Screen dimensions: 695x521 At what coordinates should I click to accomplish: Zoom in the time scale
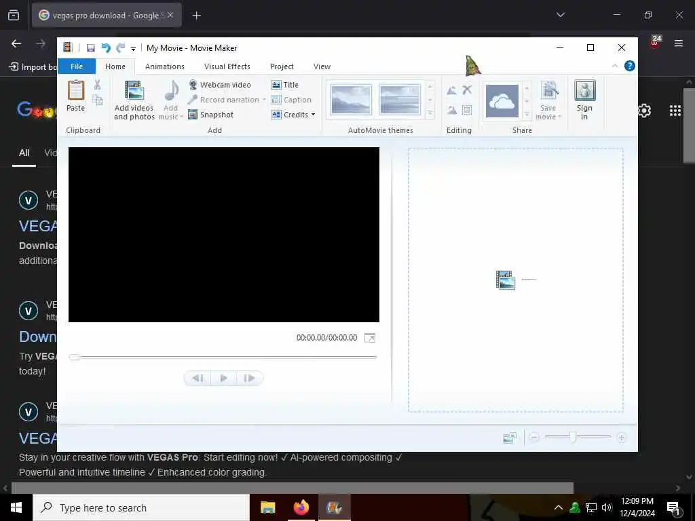[x=622, y=438]
